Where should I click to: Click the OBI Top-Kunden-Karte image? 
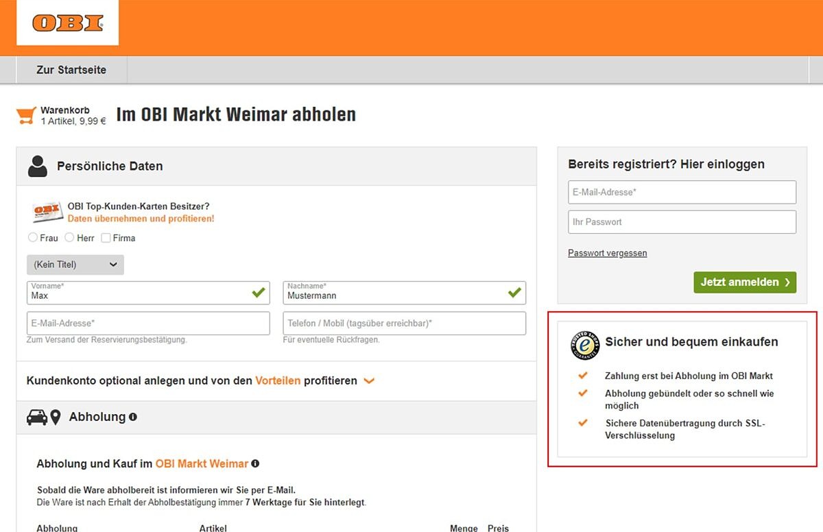(47, 212)
